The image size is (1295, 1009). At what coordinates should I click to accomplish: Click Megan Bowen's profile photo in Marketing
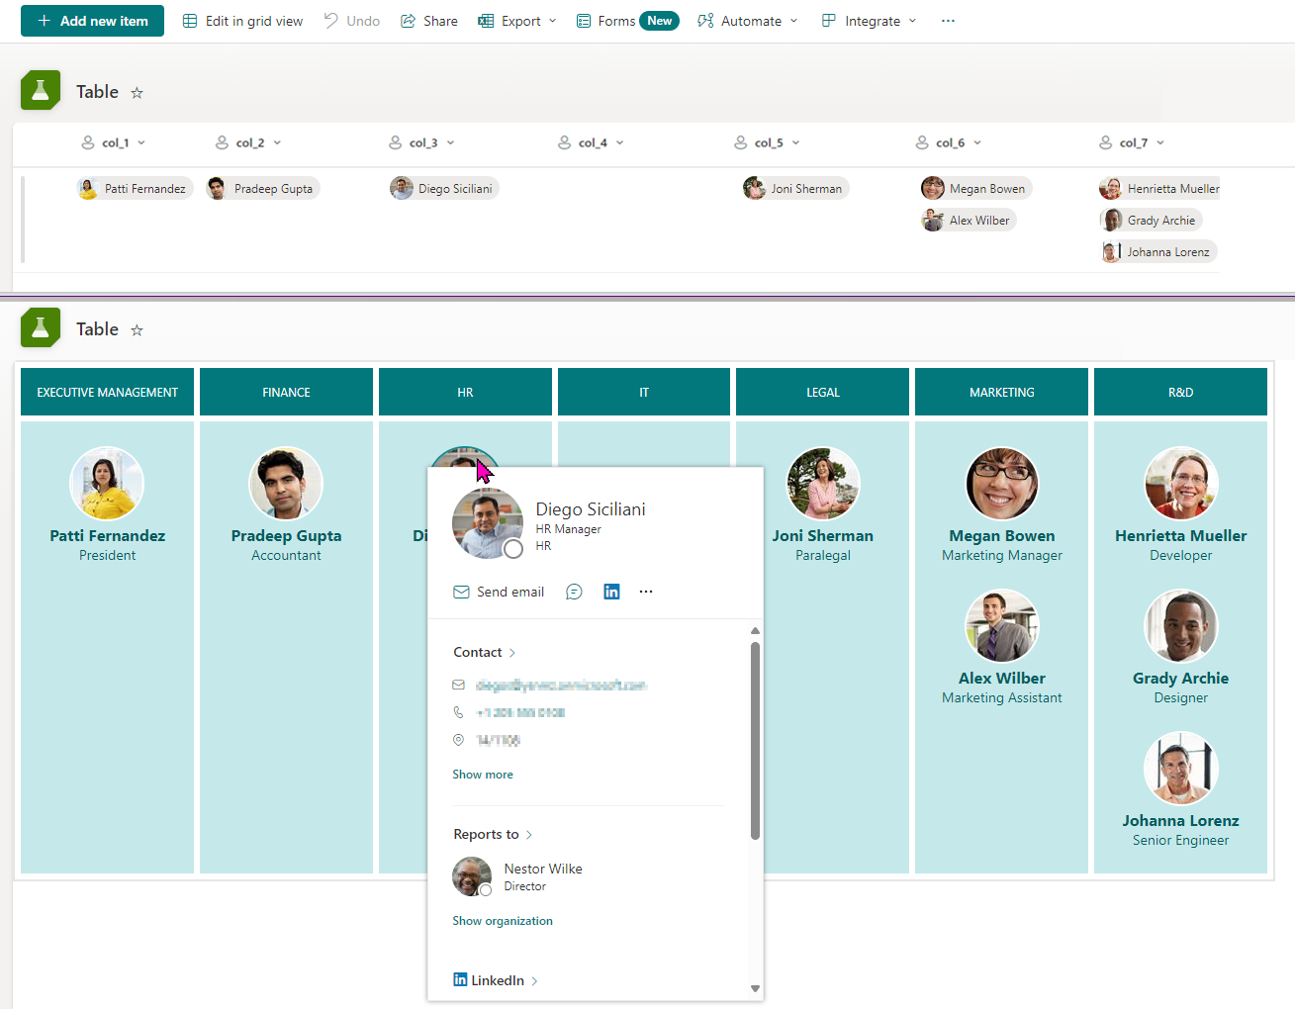(1002, 484)
